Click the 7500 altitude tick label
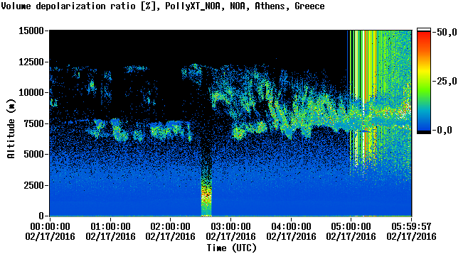The height and width of the screenshot is (276, 473). pyautogui.click(x=33, y=123)
